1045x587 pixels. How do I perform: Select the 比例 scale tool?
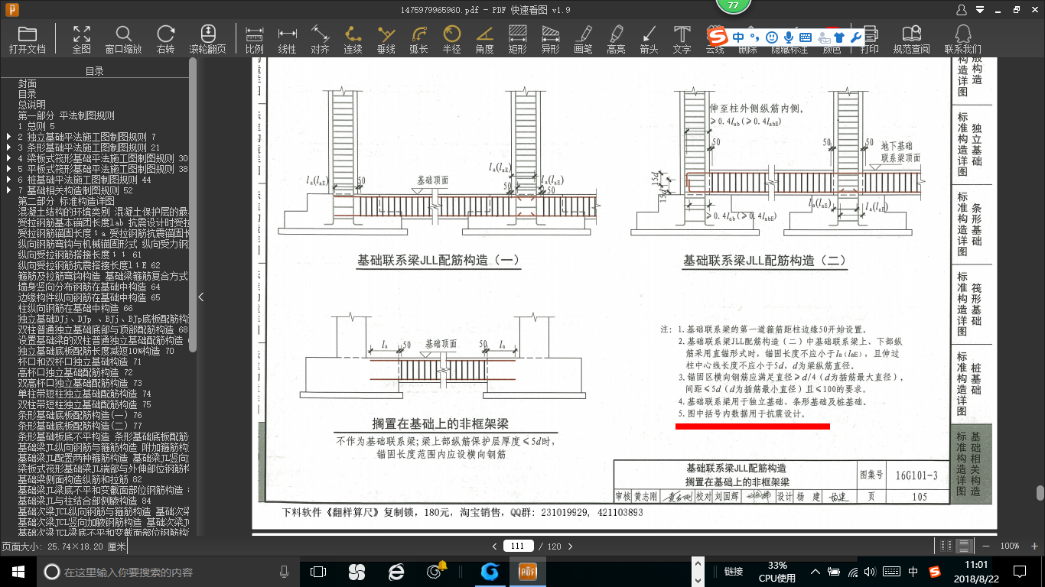[x=255, y=39]
